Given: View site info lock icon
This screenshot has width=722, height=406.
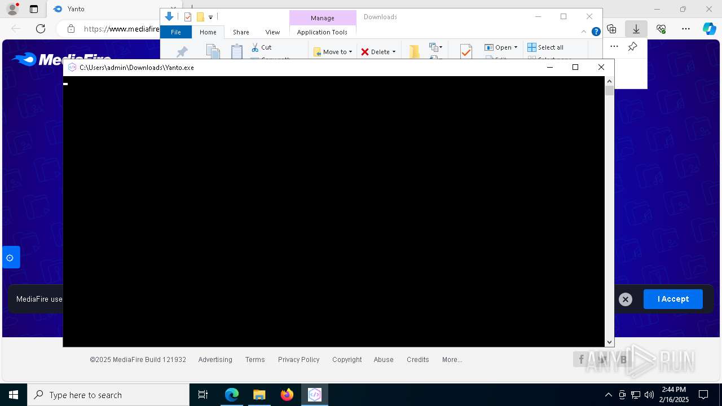Looking at the screenshot, I should [x=71, y=29].
